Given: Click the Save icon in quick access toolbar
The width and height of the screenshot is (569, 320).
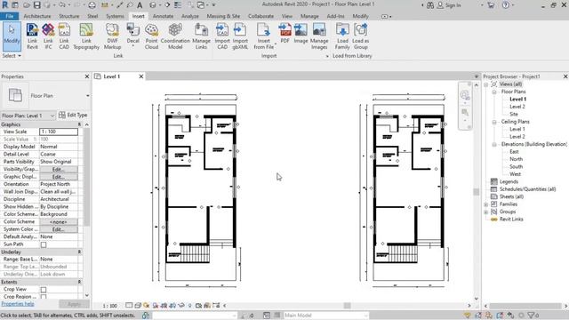Looking at the screenshot, I should point(37,5).
